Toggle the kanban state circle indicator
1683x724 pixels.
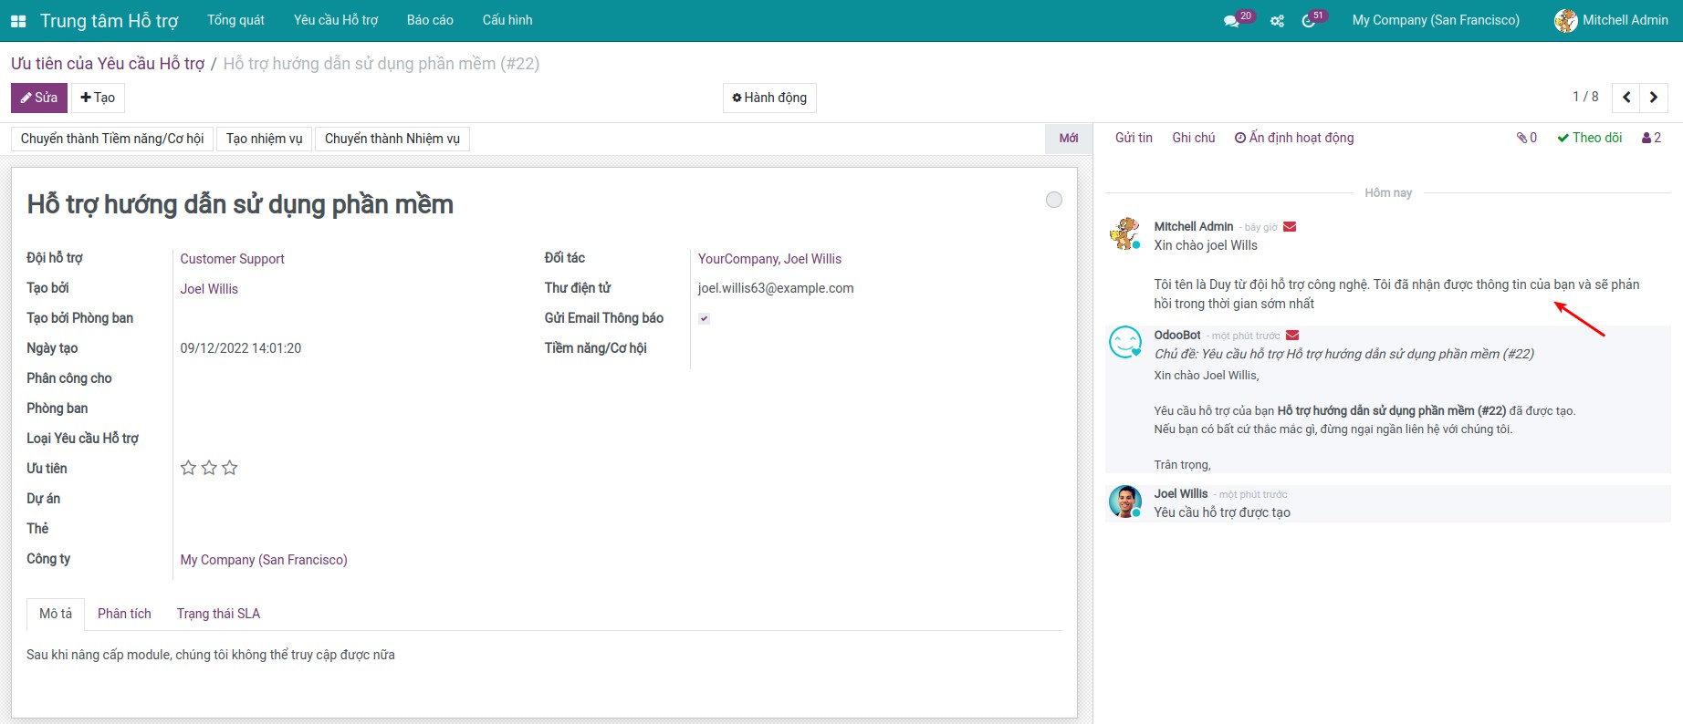pos(1054,200)
